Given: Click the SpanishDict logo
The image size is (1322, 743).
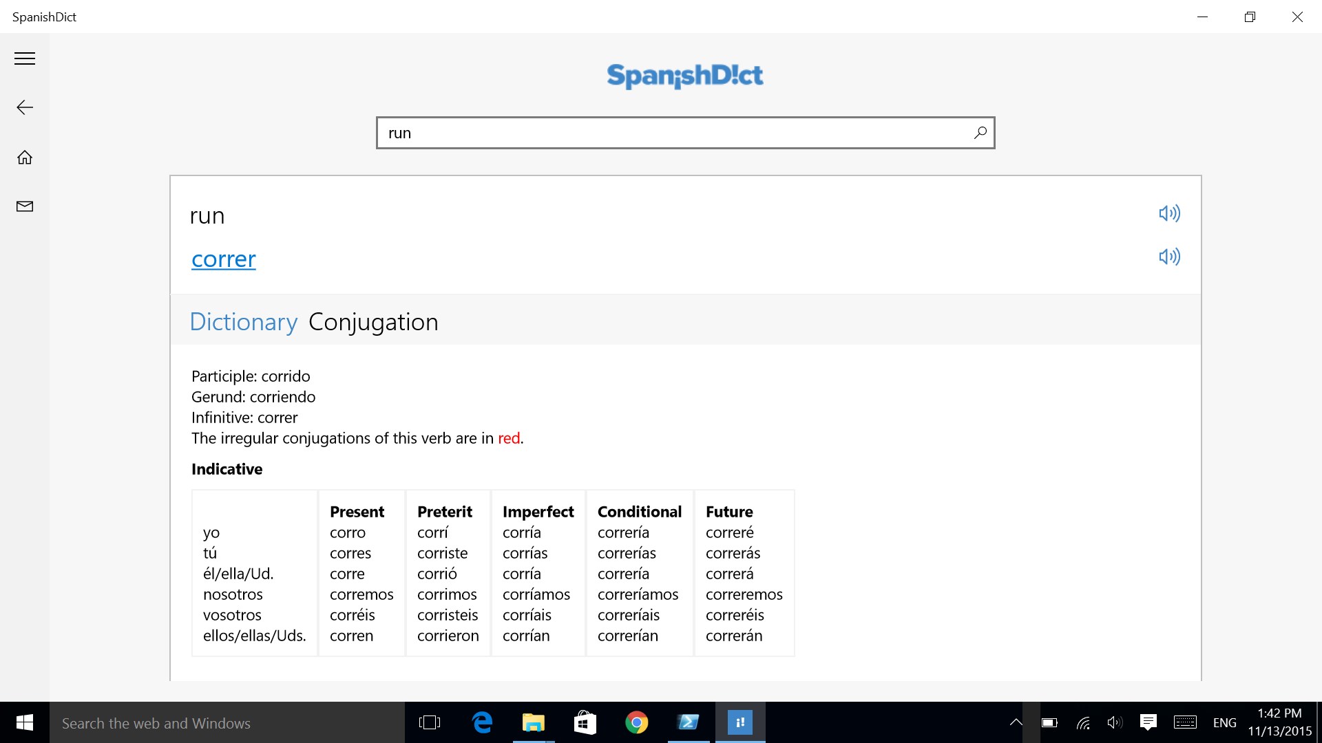Looking at the screenshot, I should tap(684, 76).
